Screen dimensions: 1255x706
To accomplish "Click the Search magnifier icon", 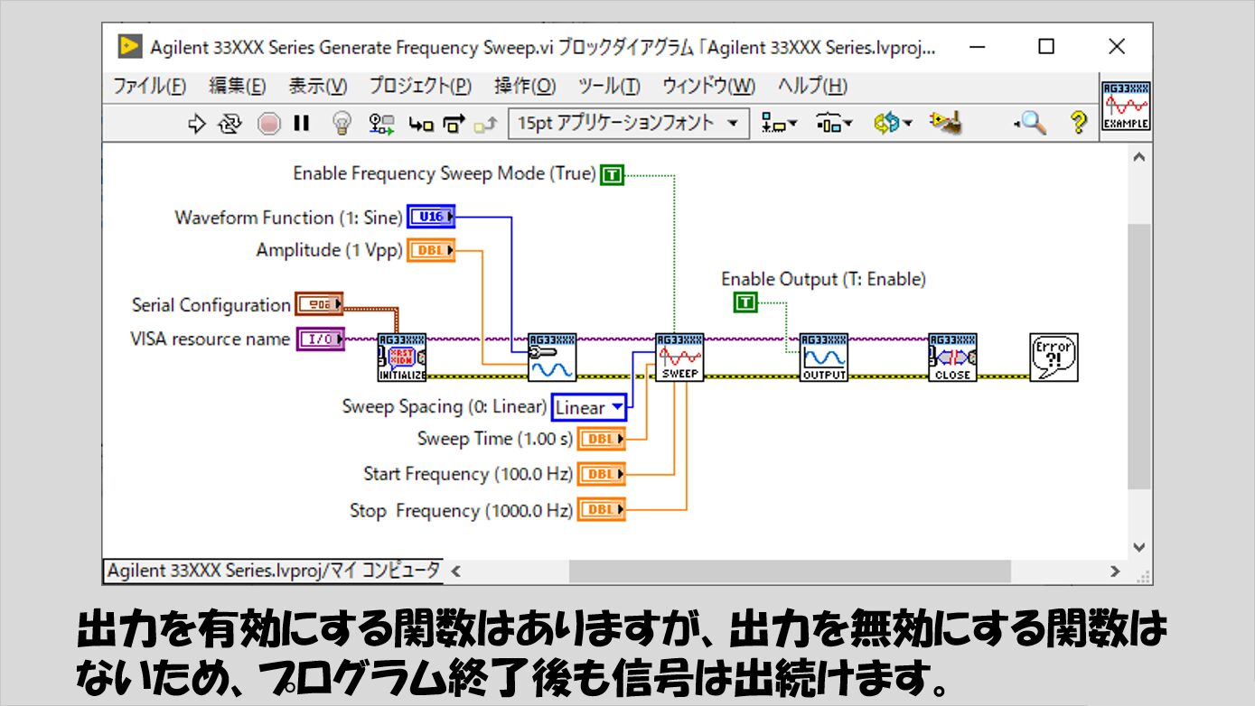I will point(1030,124).
